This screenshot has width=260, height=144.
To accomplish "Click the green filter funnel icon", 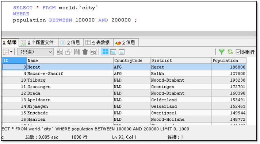I will pyautogui.click(x=221, y=52).
